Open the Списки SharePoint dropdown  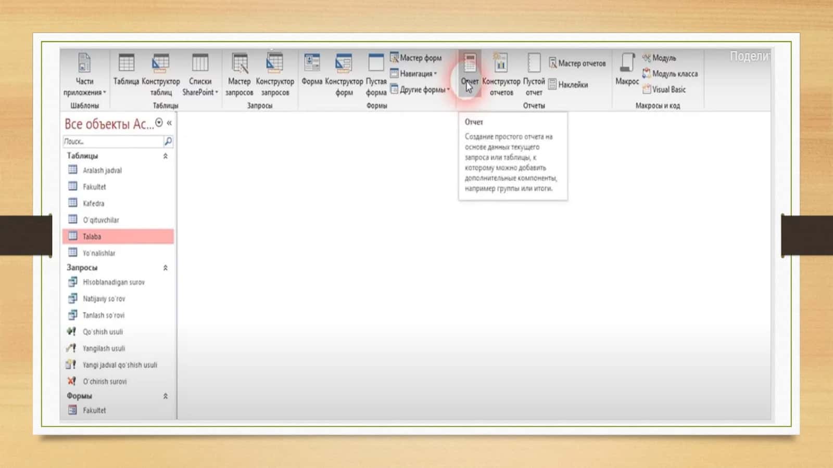tap(200, 75)
